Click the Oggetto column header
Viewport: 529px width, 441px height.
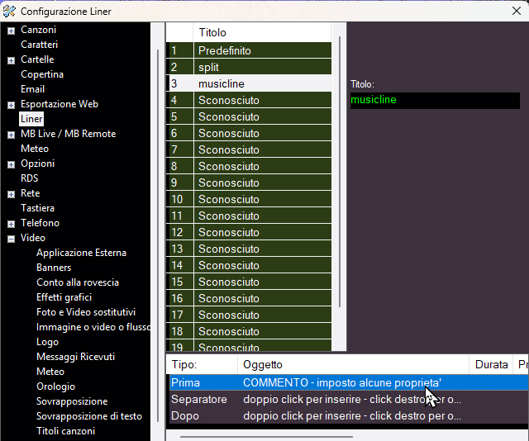point(262,364)
